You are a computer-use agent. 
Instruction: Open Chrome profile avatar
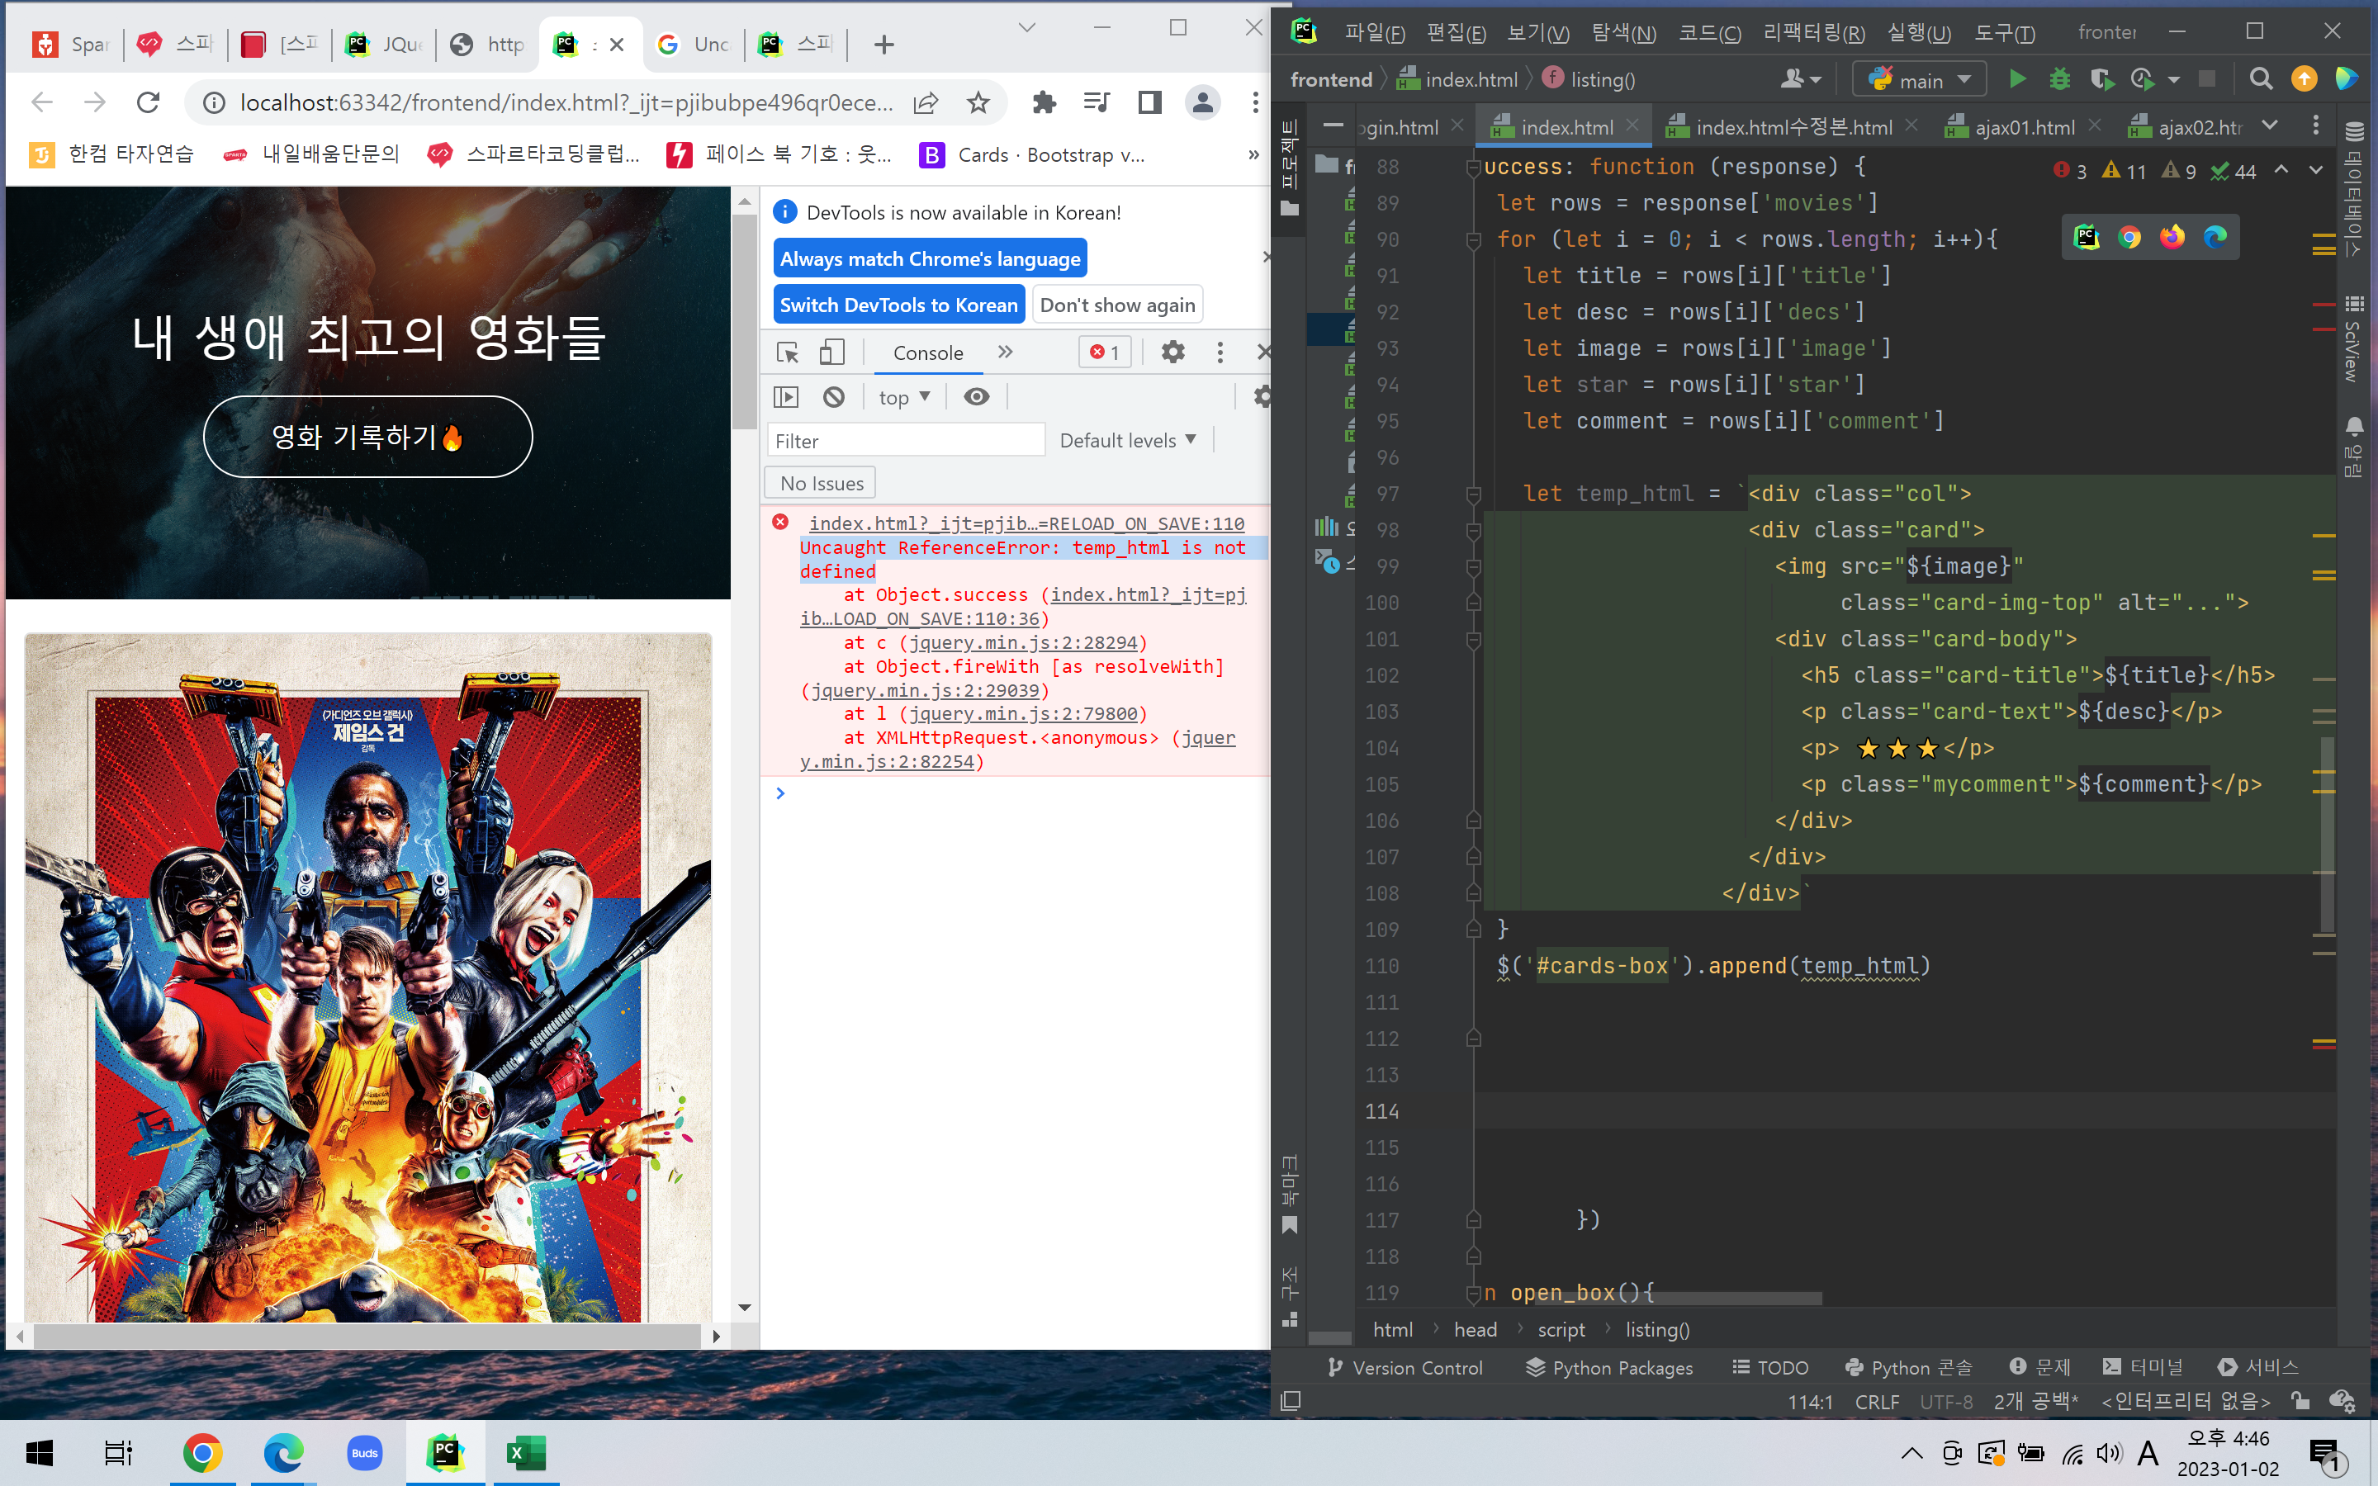click(1203, 102)
